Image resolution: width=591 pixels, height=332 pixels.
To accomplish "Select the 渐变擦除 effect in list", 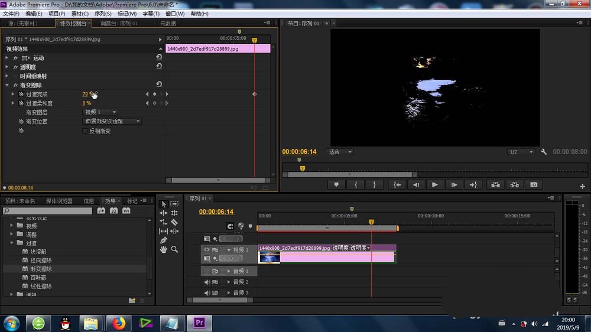I will (x=41, y=269).
